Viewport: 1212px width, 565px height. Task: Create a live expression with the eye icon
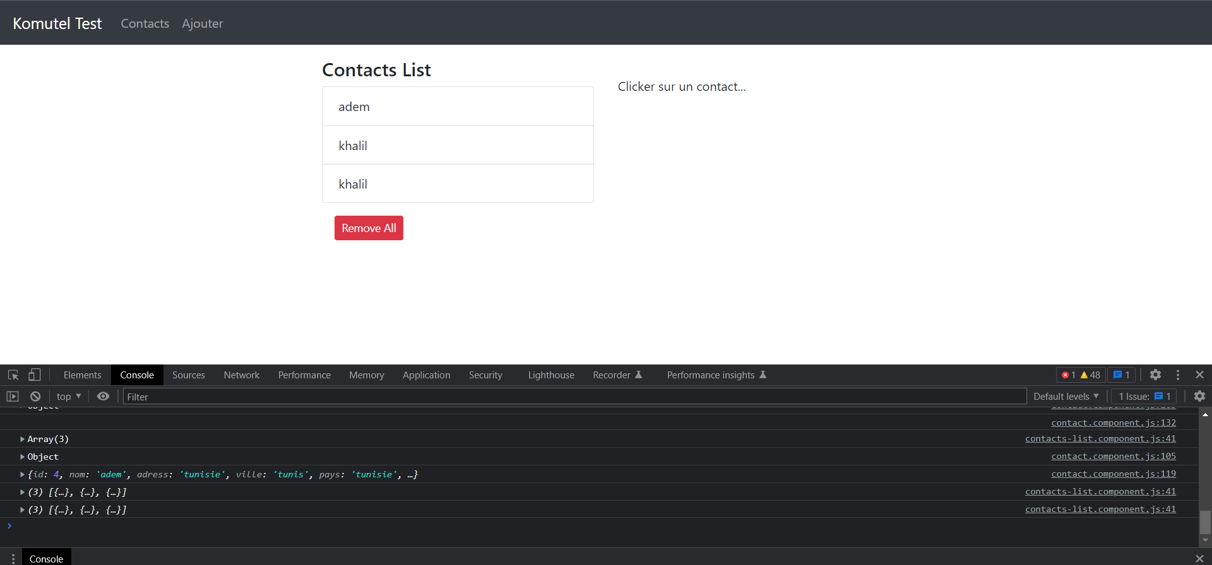pyautogui.click(x=103, y=397)
